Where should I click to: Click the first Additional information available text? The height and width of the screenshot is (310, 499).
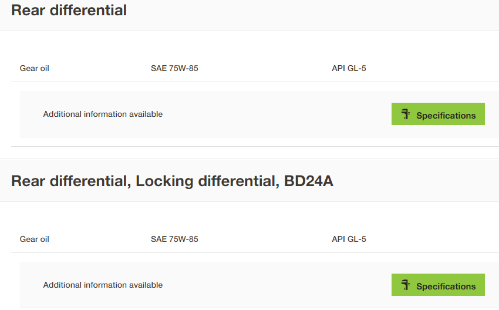click(103, 114)
